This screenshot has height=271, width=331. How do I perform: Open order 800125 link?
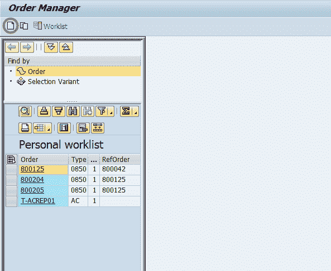[x=32, y=169]
